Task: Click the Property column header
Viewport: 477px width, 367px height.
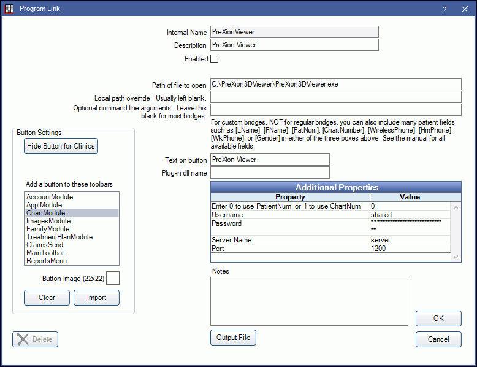Action: 290,197
